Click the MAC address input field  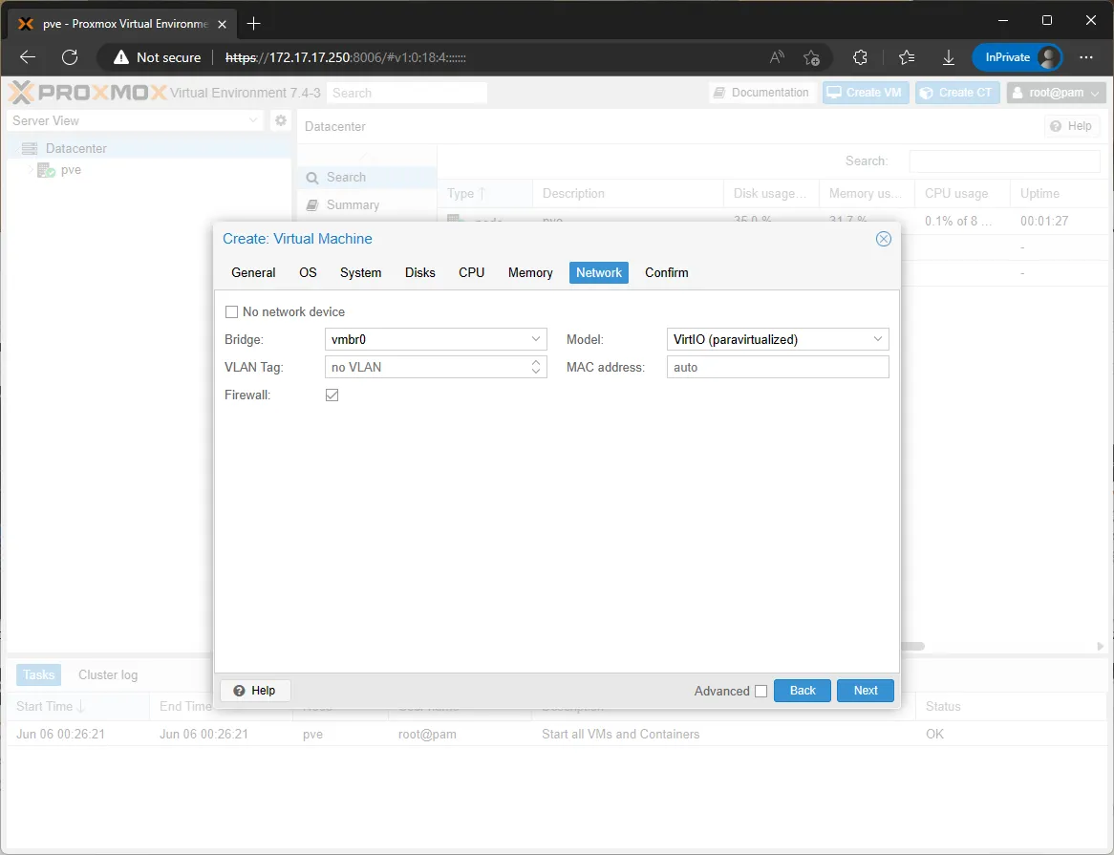(778, 367)
